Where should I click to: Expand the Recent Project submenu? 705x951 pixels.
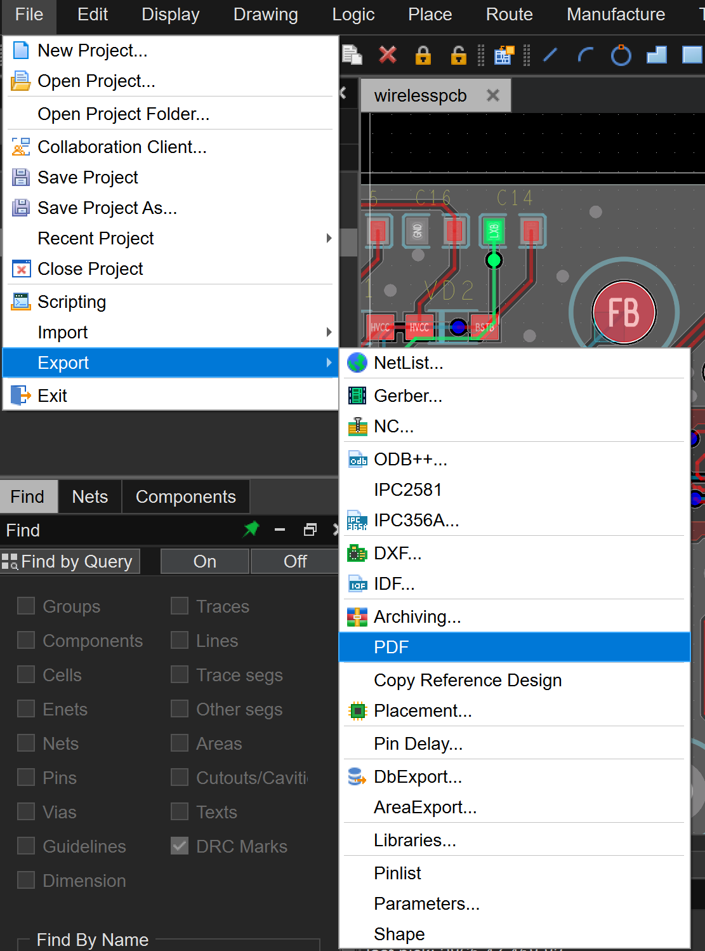[328, 238]
